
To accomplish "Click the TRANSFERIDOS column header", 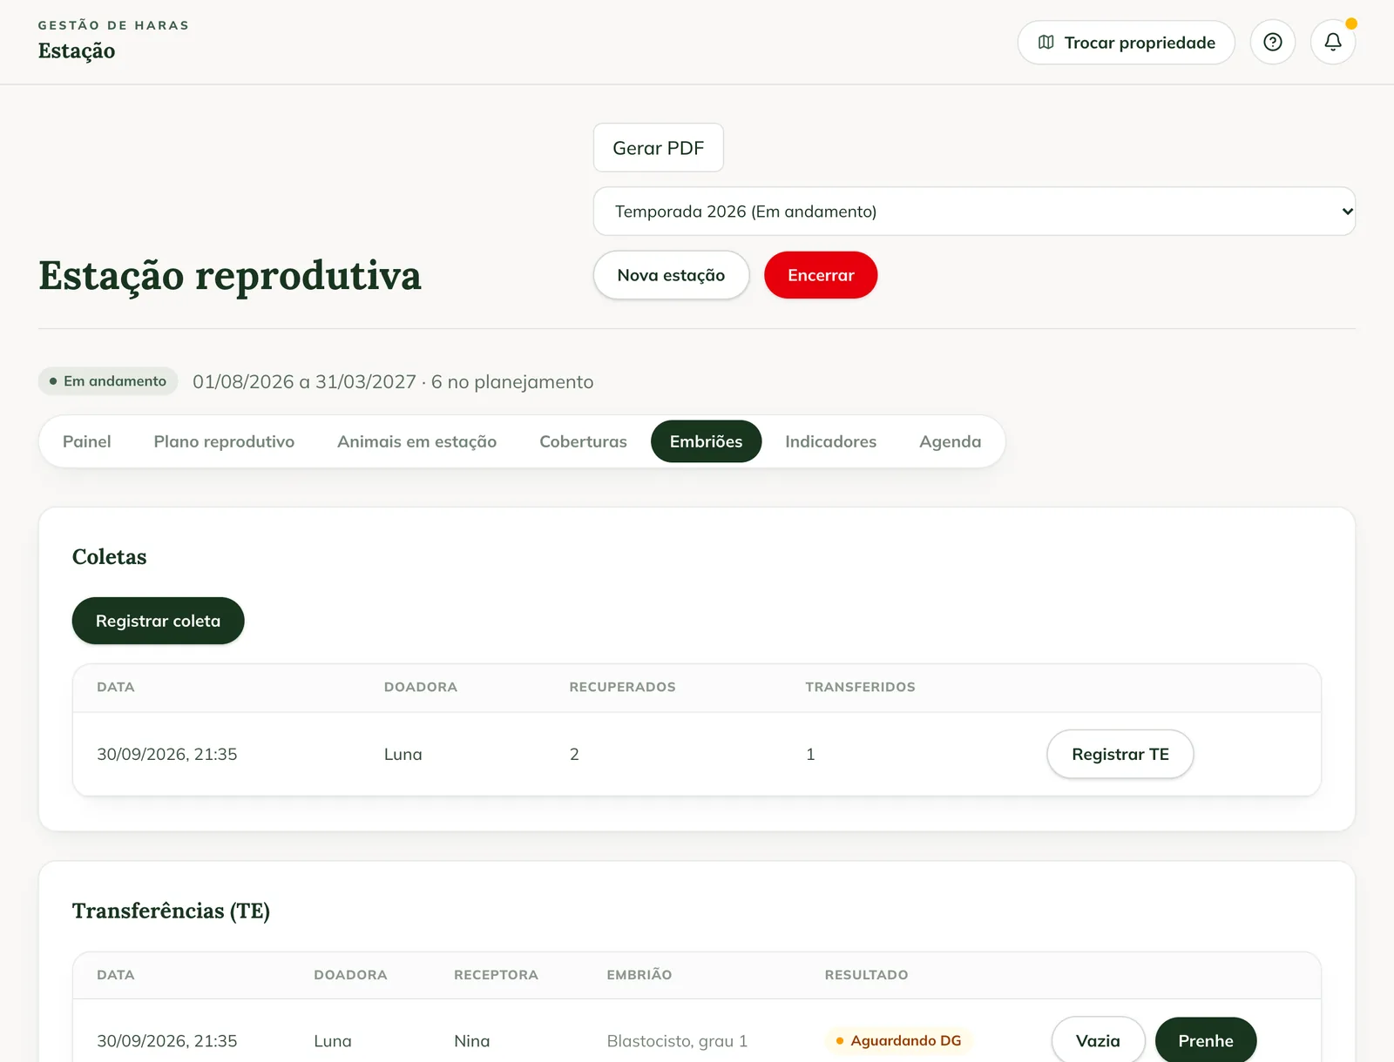I will point(860,687).
